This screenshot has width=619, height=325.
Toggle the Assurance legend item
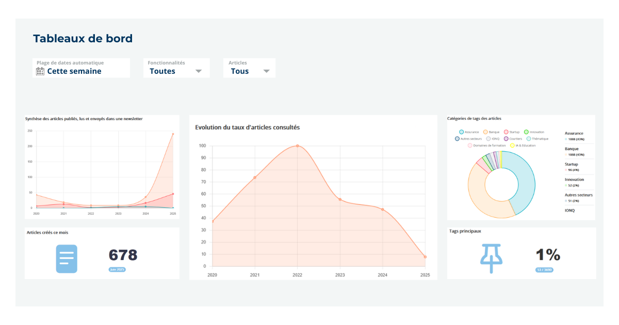(x=469, y=132)
